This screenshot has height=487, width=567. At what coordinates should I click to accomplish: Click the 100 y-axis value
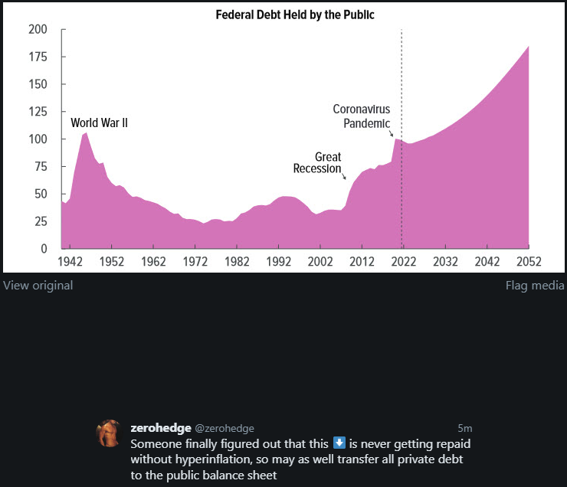coord(38,139)
